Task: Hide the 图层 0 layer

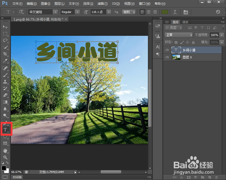Action: click(x=167, y=57)
